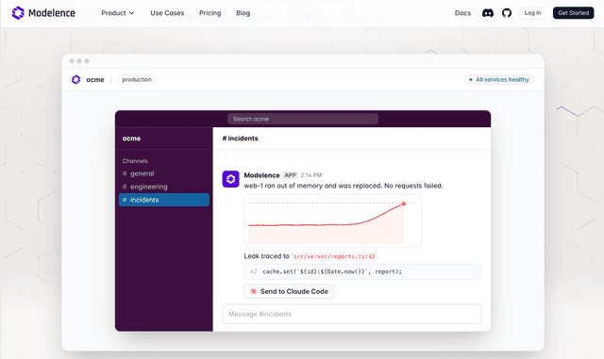Click the Modelence app avatar icon
Viewport: 604px width, 359px height.
click(x=230, y=179)
